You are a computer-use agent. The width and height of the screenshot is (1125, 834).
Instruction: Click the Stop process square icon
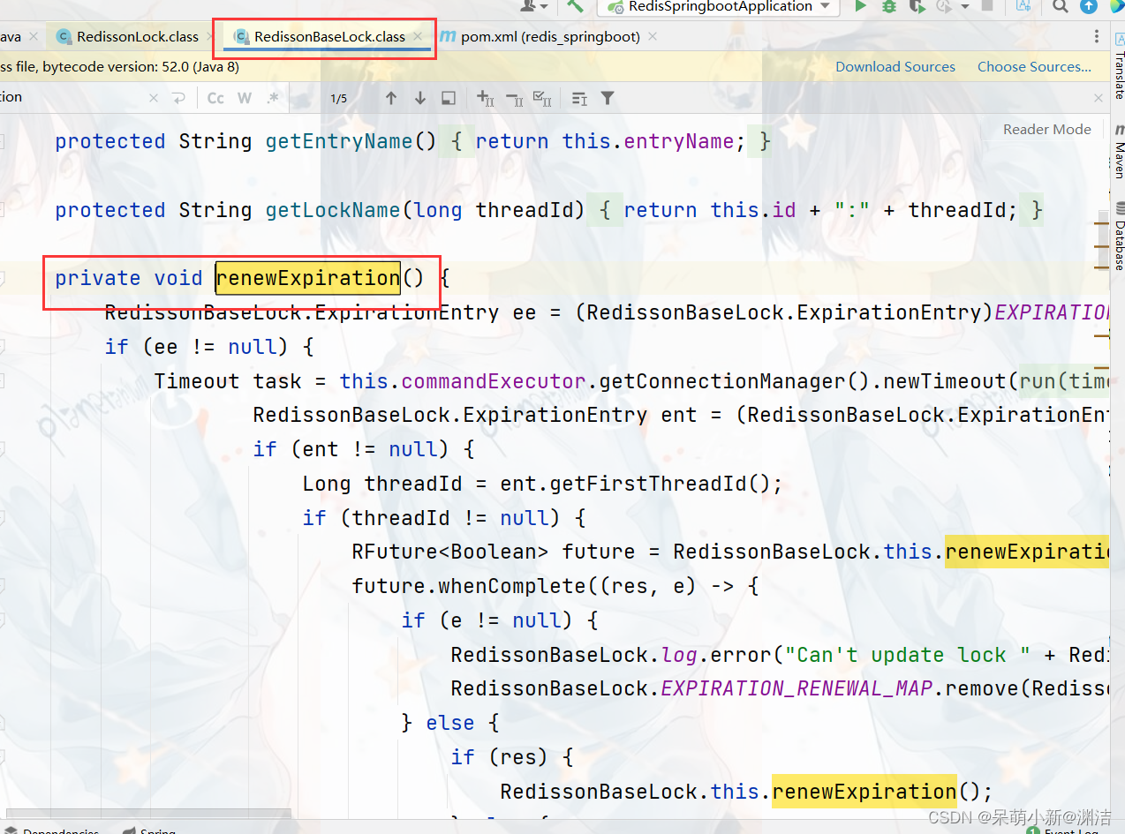point(986,6)
